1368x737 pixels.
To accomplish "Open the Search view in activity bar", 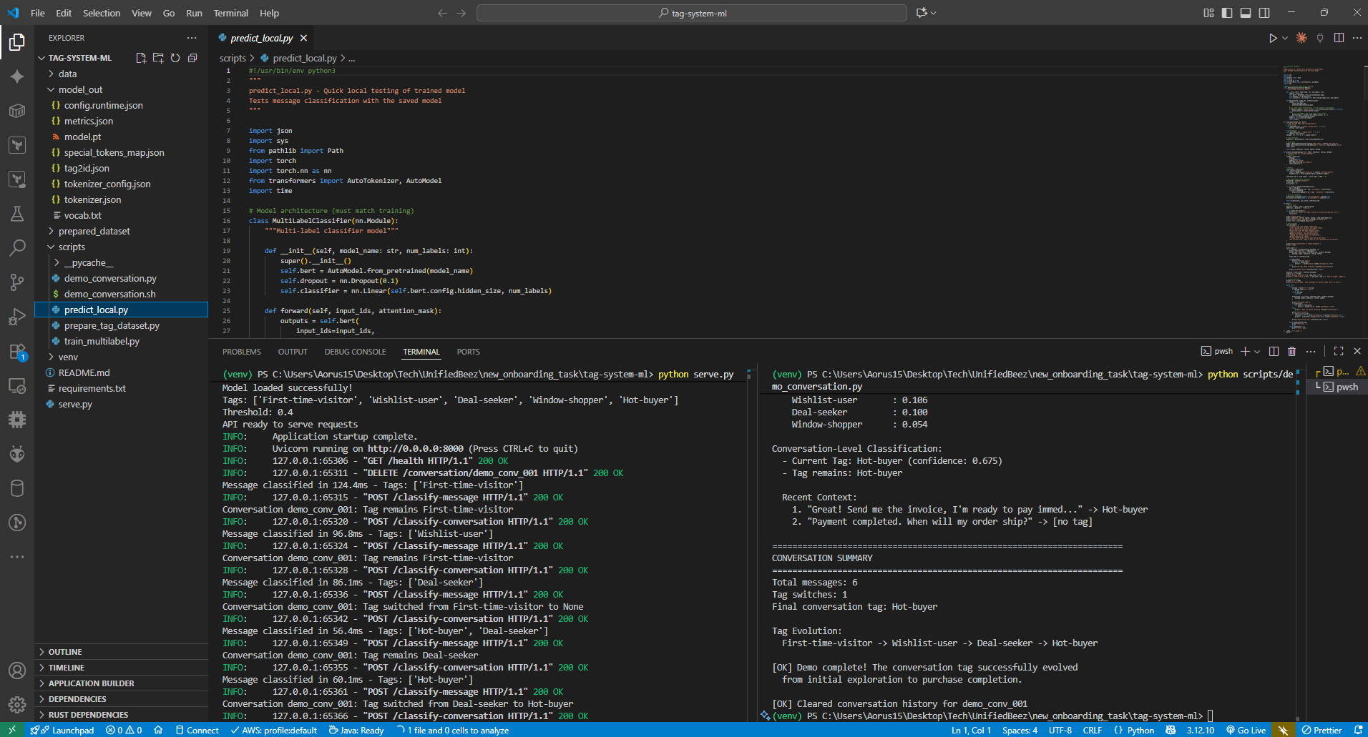I will tap(17, 248).
